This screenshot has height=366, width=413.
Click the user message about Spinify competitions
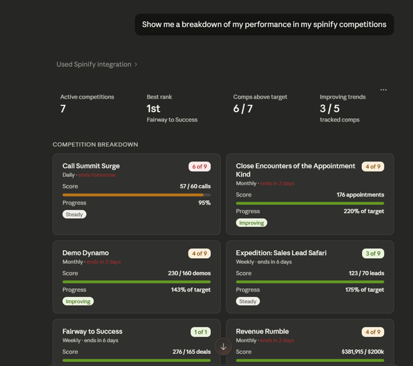tap(264, 25)
